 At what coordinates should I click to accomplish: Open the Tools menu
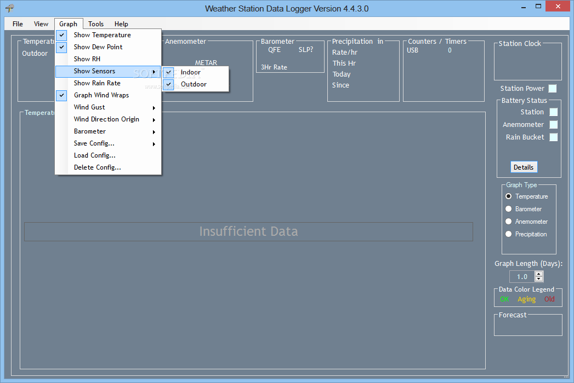point(96,24)
